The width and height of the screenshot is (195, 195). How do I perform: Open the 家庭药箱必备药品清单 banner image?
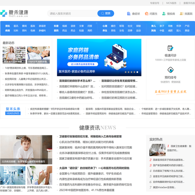tap(99, 57)
